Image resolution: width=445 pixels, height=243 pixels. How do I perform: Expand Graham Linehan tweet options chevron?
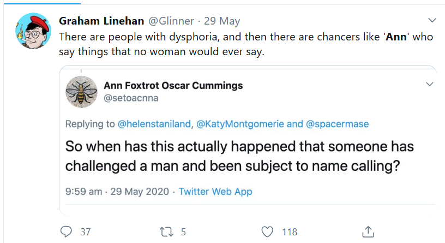pos(432,20)
